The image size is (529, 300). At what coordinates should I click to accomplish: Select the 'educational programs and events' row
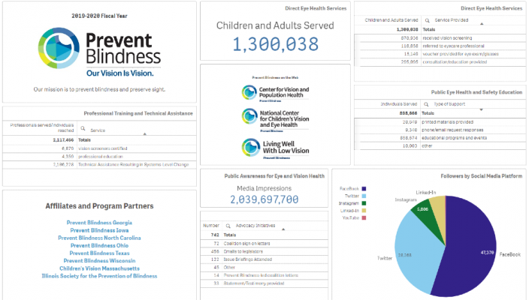441,138
